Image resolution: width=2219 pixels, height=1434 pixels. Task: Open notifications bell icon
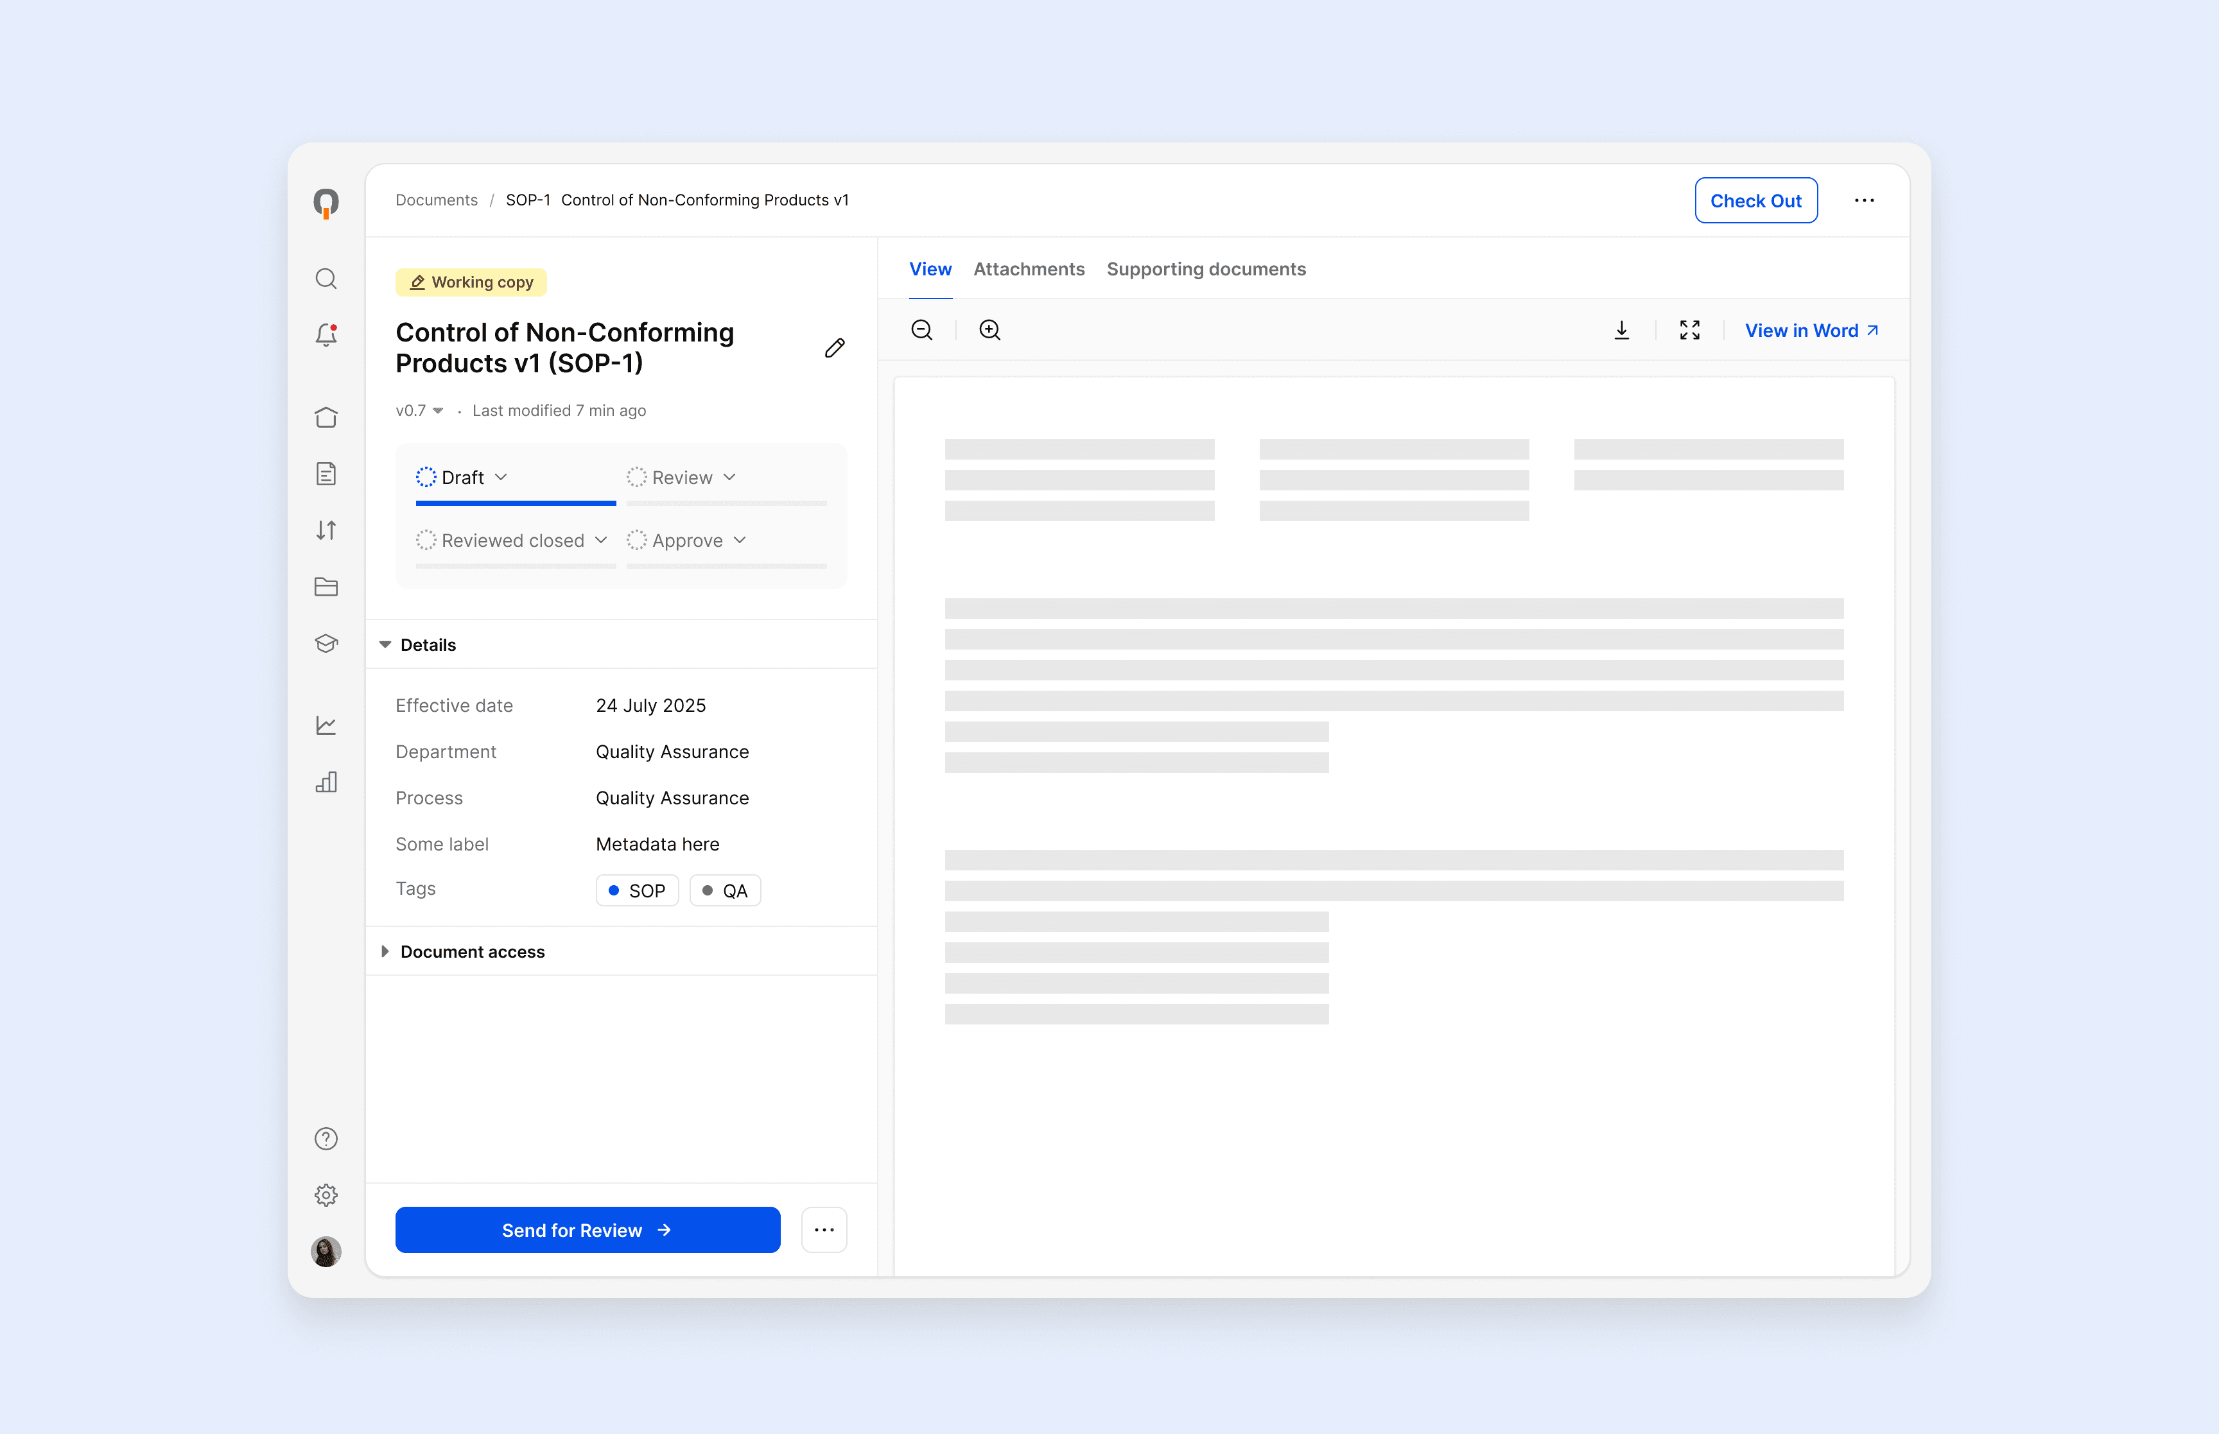coord(326,334)
